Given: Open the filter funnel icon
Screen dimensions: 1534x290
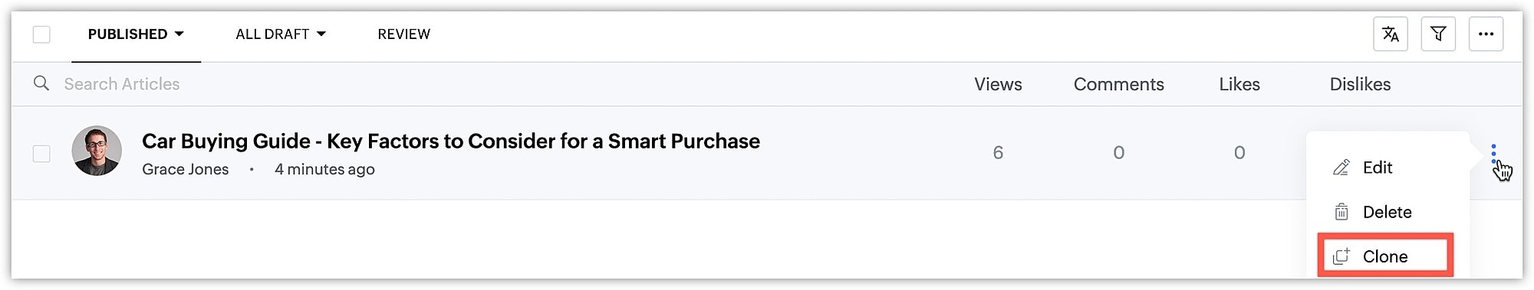Looking at the screenshot, I should [x=1438, y=34].
